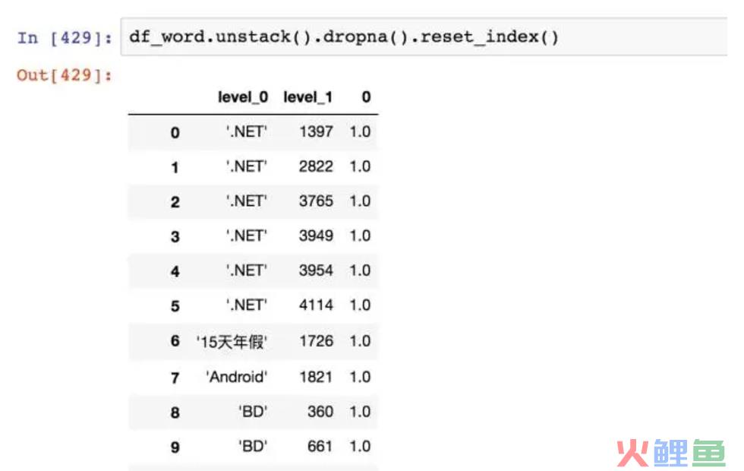Click the level_1 value 3765

point(316,201)
